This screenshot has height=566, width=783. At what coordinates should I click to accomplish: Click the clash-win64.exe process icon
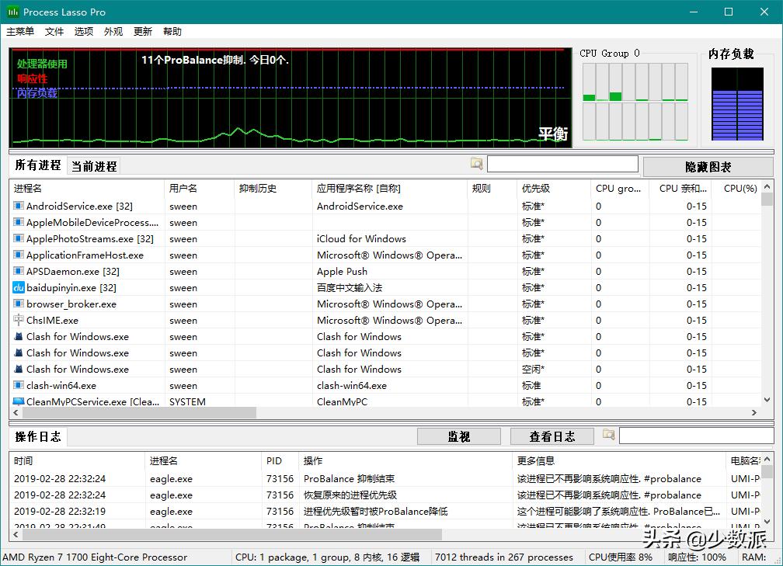[x=17, y=385]
